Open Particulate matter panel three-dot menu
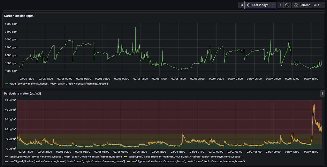 (323, 94)
